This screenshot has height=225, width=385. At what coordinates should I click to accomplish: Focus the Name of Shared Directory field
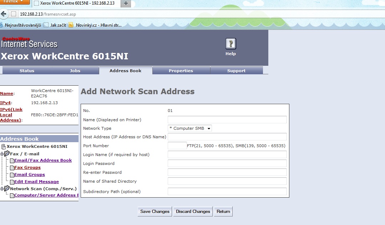(227, 181)
